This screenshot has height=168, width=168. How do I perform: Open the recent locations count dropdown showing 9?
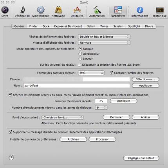[x=101, y=108]
